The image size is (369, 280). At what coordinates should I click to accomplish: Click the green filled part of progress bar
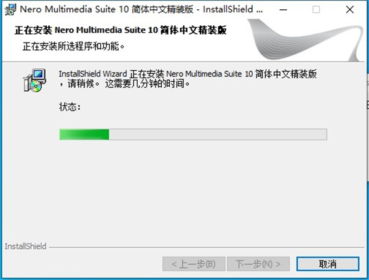[x=84, y=135]
